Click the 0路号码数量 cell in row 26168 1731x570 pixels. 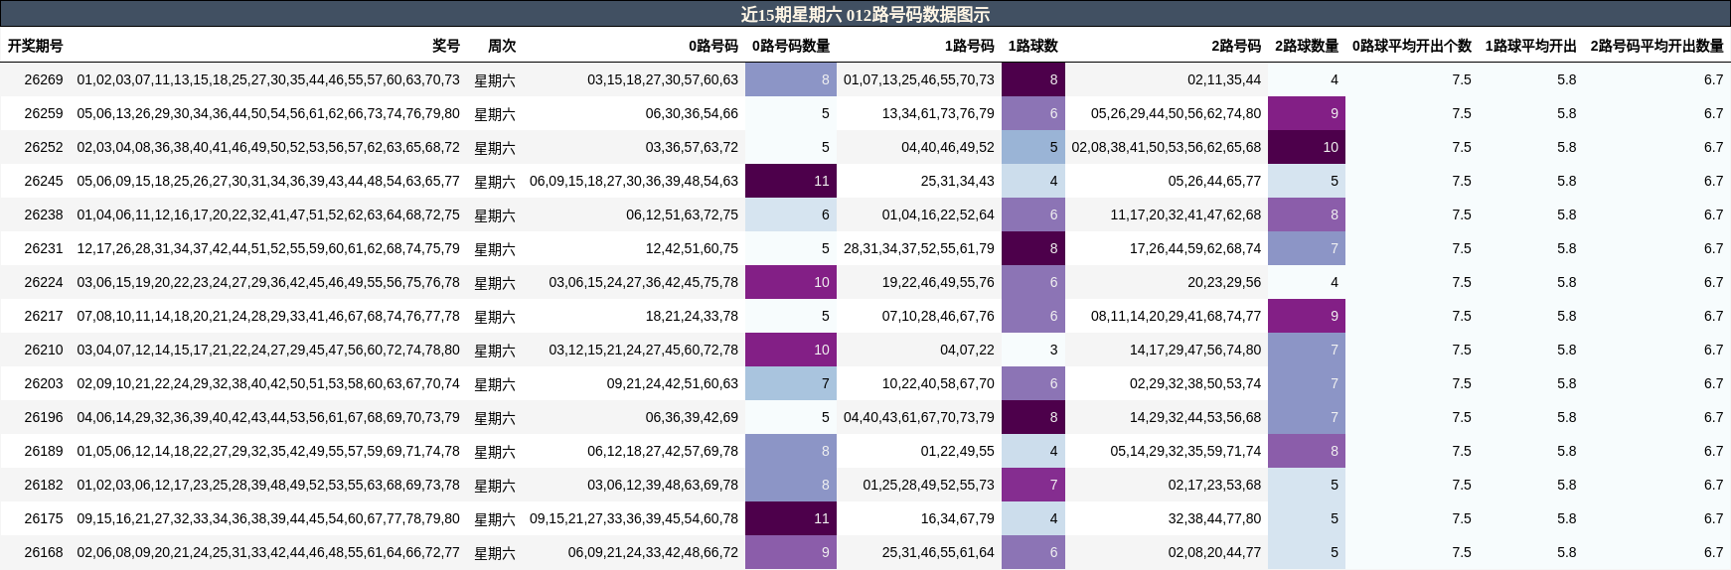coord(791,552)
